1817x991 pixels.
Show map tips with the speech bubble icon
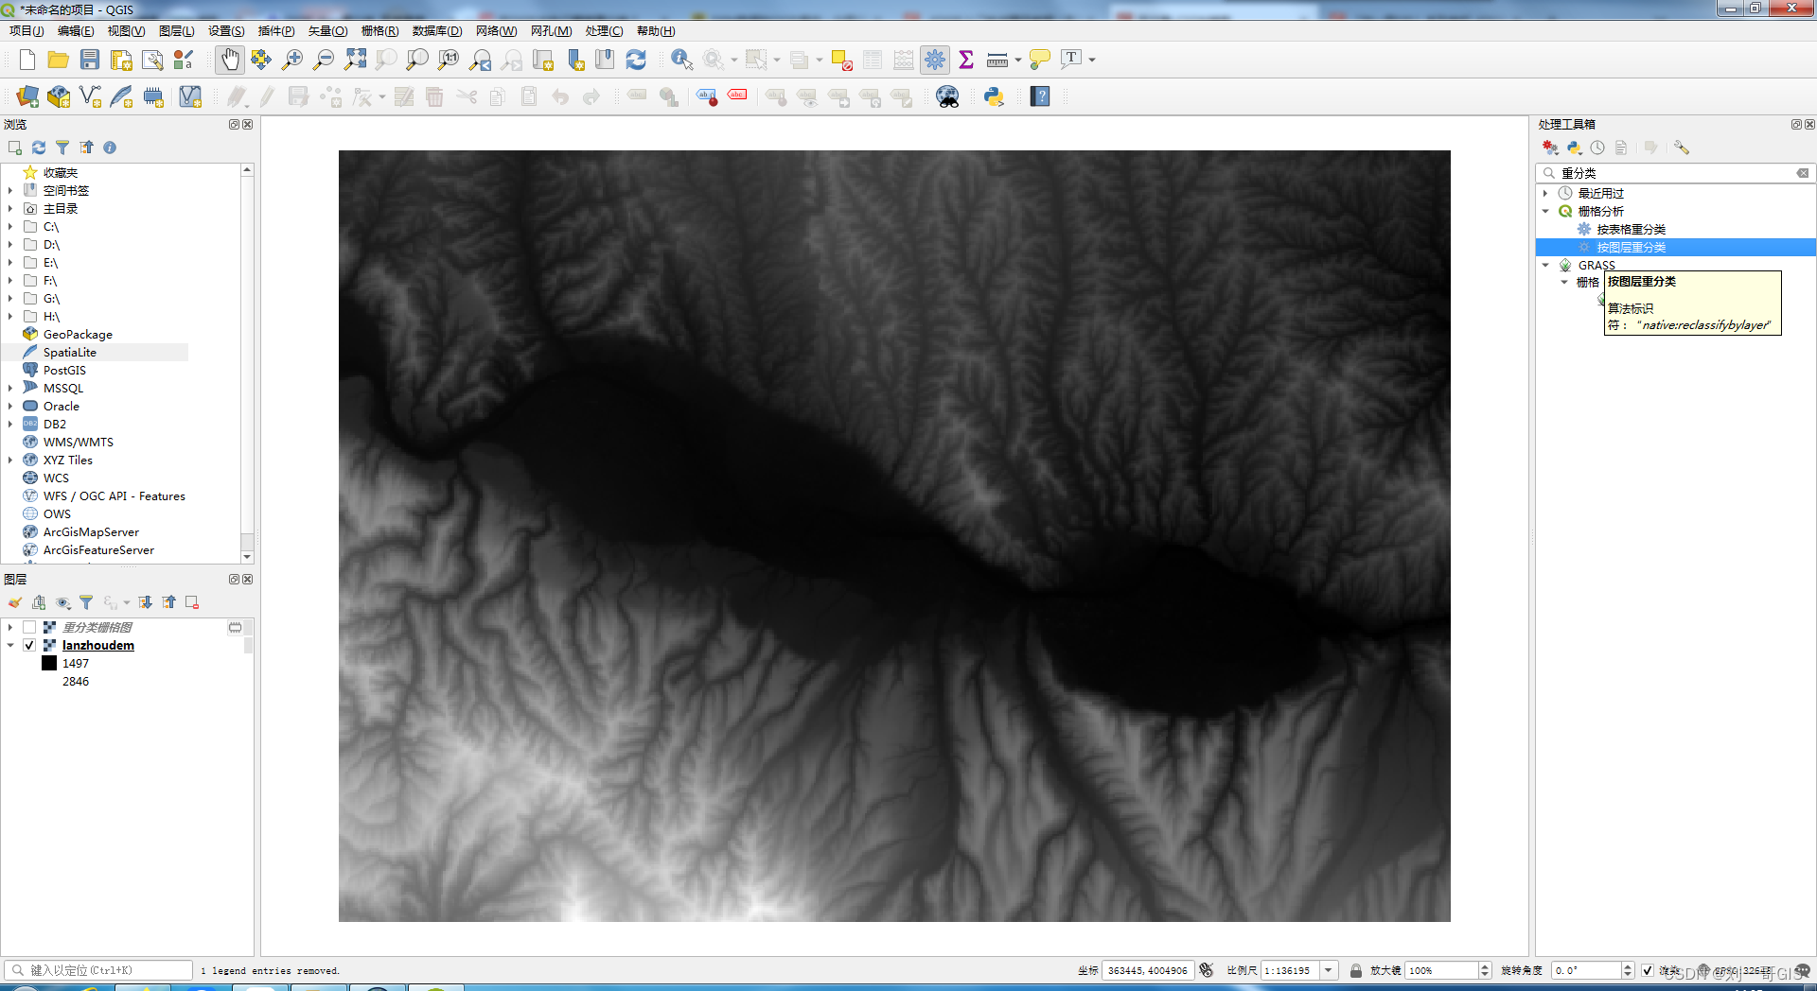[x=1040, y=60]
